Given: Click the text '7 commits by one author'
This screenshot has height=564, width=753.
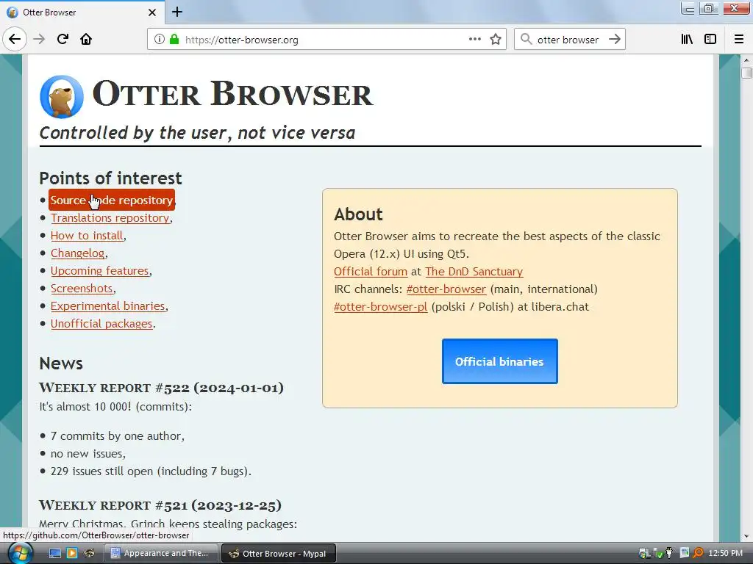Looking at the screenshot, I should click(x=117, y=436).
